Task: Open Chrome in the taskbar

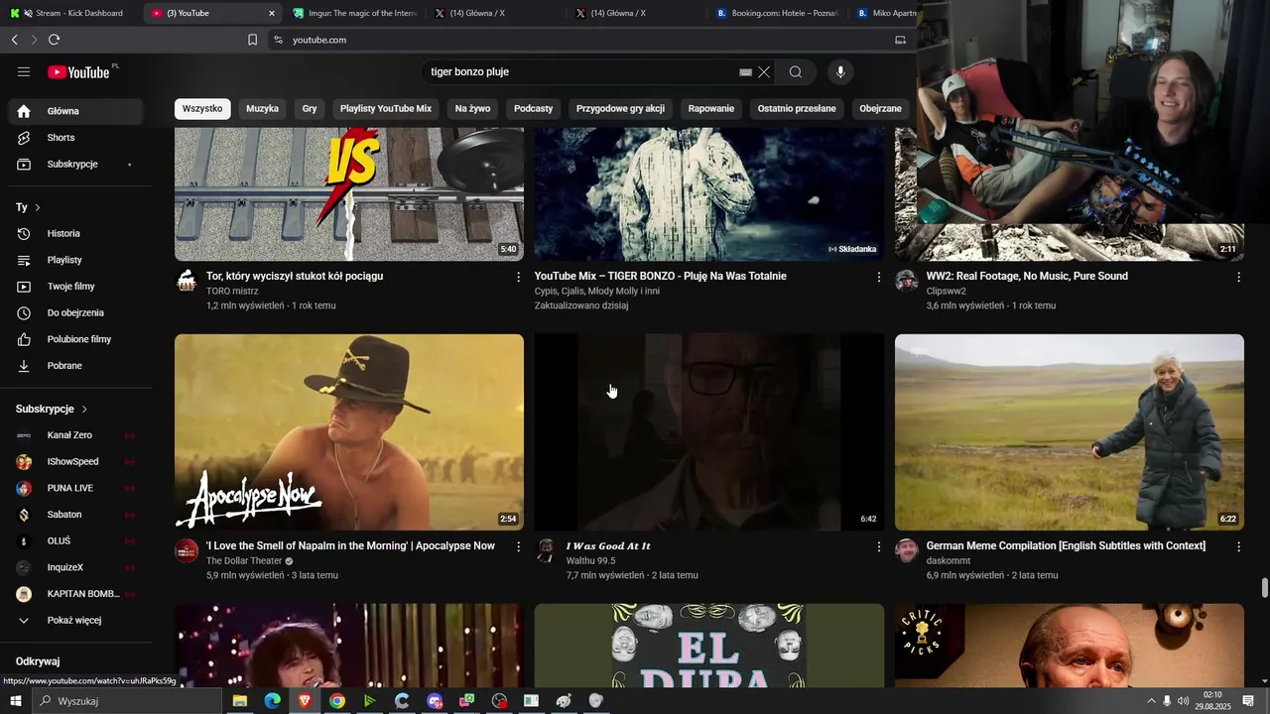Action: 337,701
